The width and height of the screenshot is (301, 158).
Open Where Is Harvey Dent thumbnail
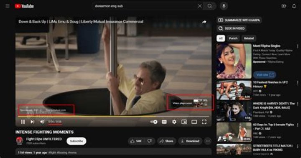[234, 111]
